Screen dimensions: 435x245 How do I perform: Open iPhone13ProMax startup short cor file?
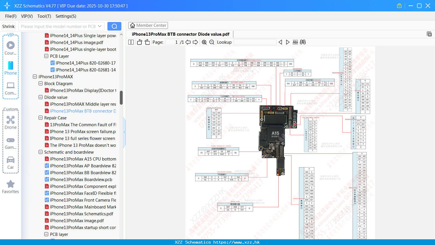[83, 227]
